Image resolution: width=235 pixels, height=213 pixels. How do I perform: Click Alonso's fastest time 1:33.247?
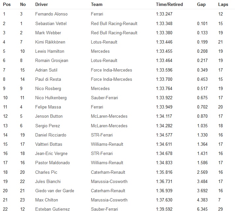click(x=164, y=14)
